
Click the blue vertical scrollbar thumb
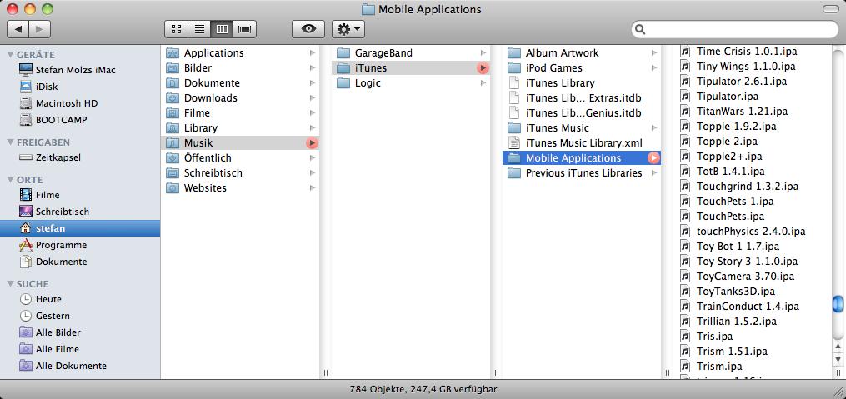(838, 303)
